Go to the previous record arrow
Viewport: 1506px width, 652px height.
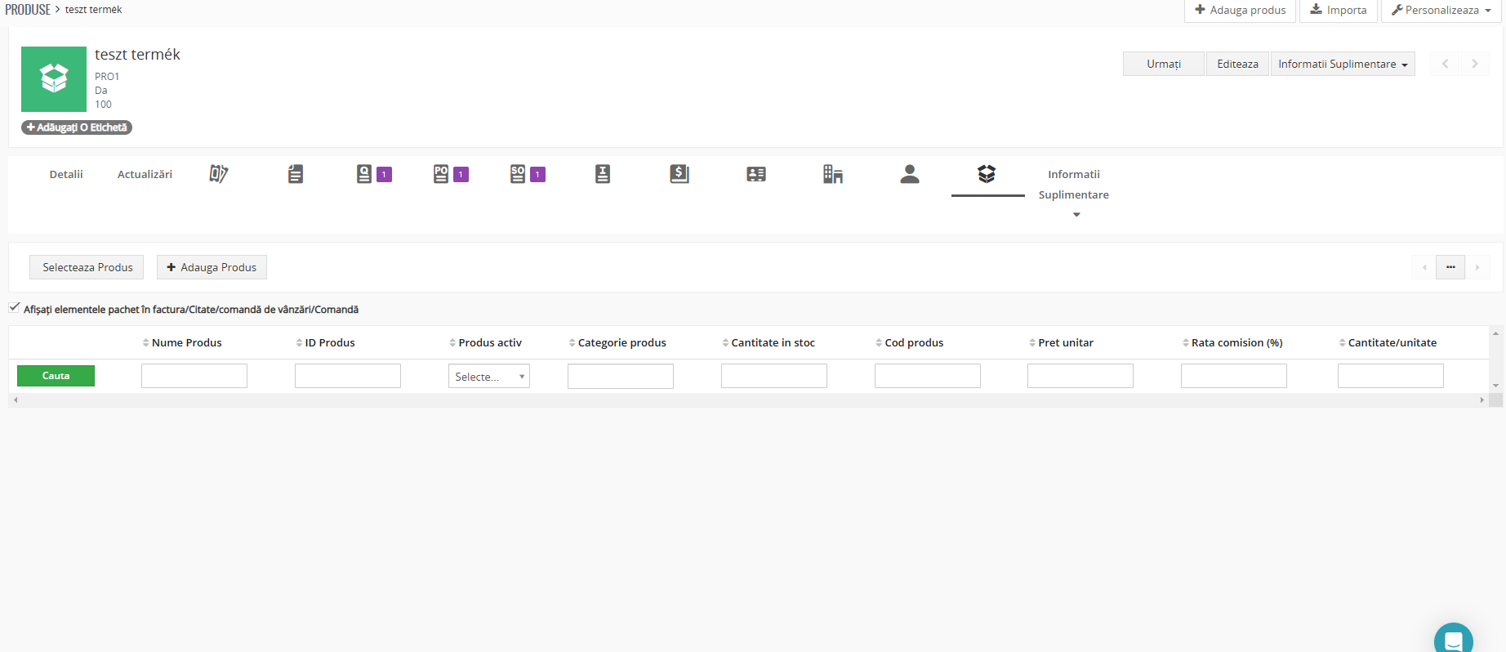click(1445, 64)
